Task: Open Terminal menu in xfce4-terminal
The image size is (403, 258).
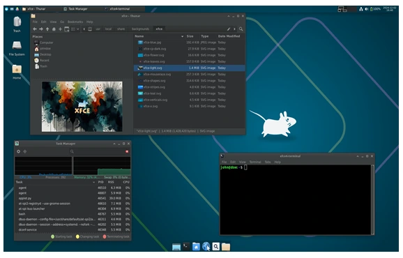Action: click(255, 162)
